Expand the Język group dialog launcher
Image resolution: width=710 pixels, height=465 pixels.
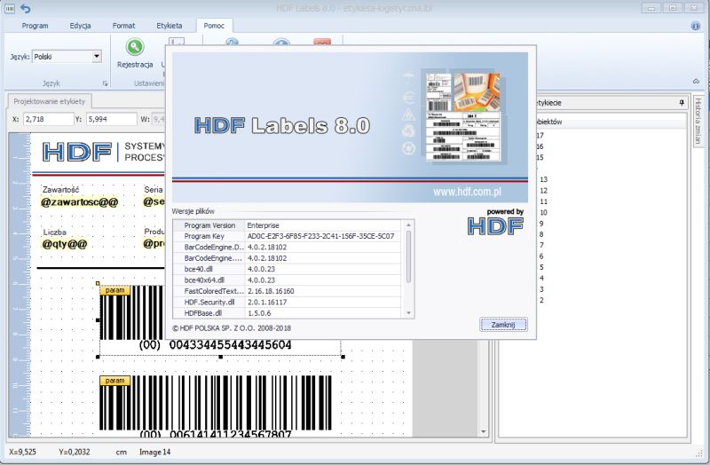click(105, 83)
